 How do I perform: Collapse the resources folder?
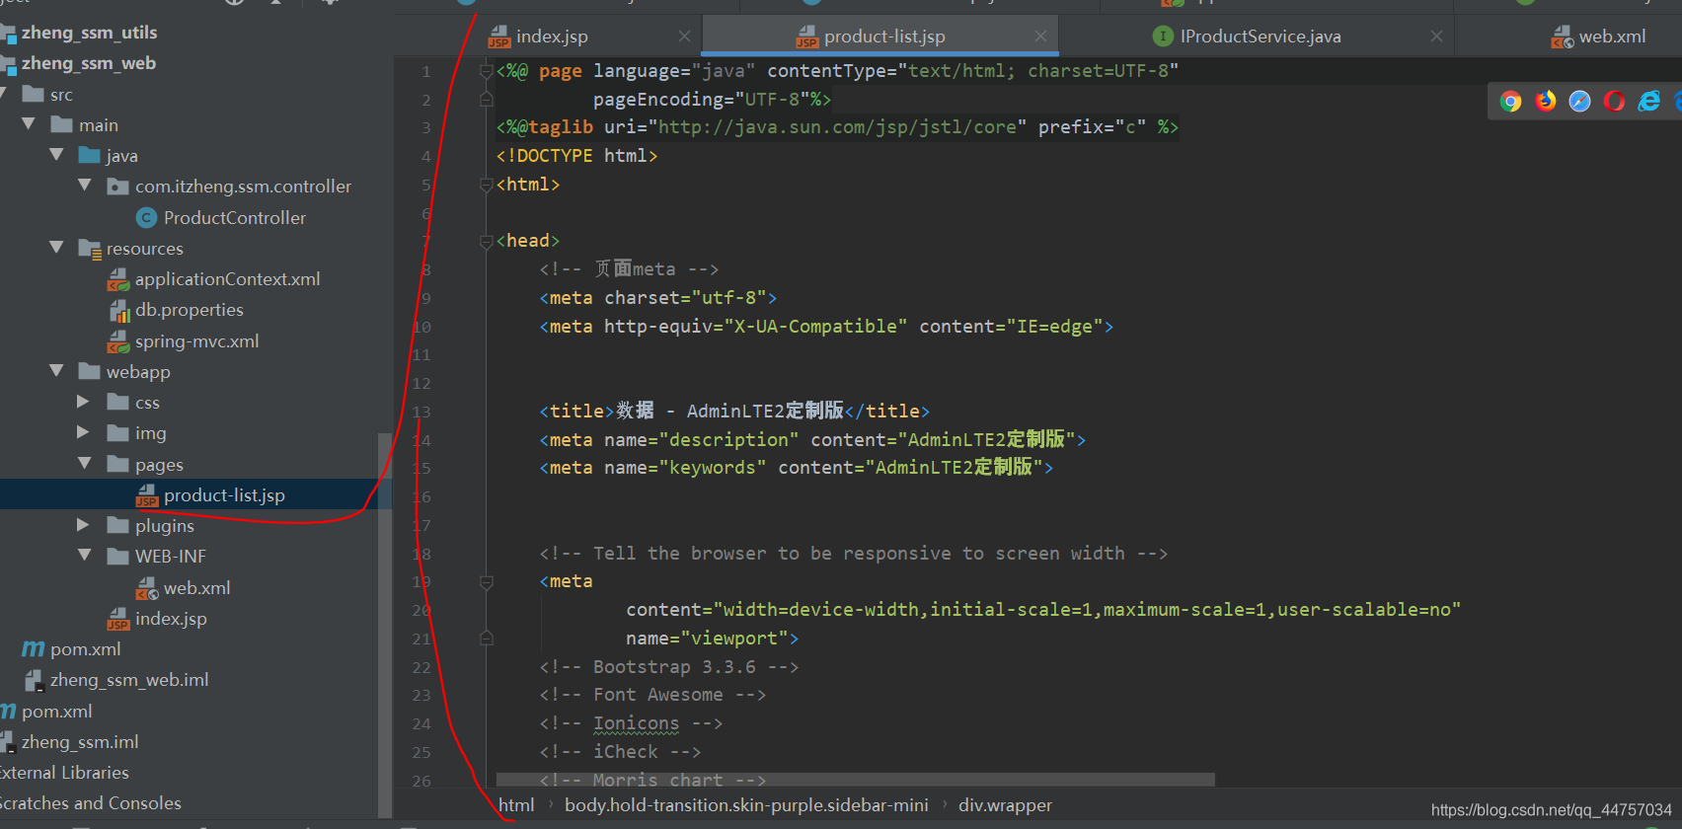[x=56, y=248]
